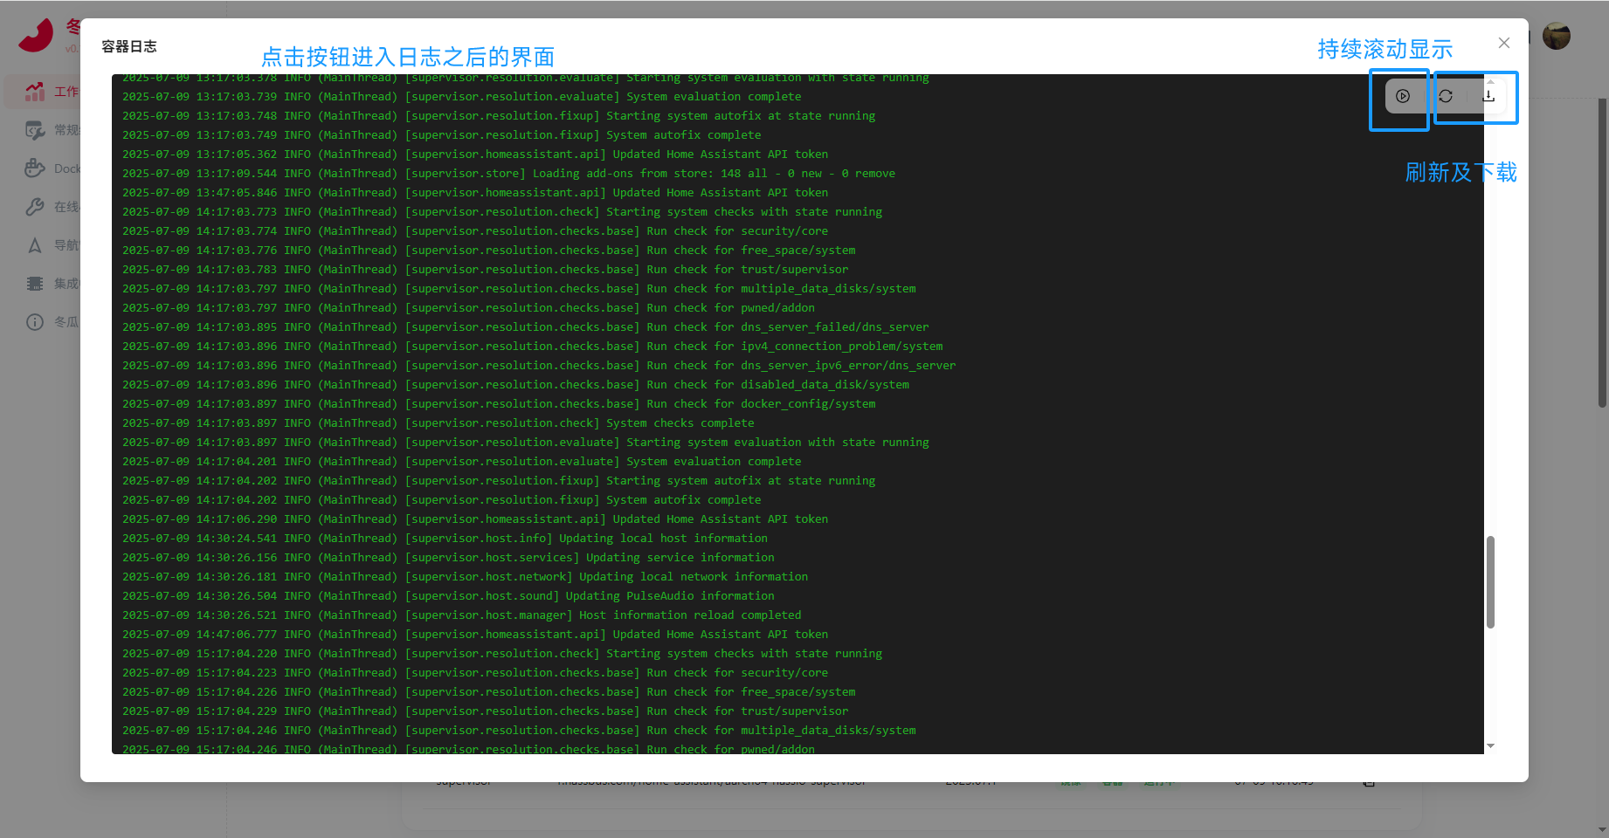Refresh the container log
This screenshot has height=838, width=1609.
click(1446, 96)
